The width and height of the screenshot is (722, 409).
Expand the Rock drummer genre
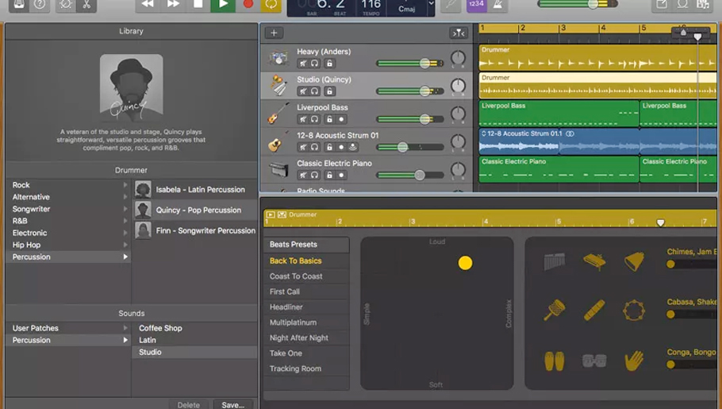click(x=67, y=185)
